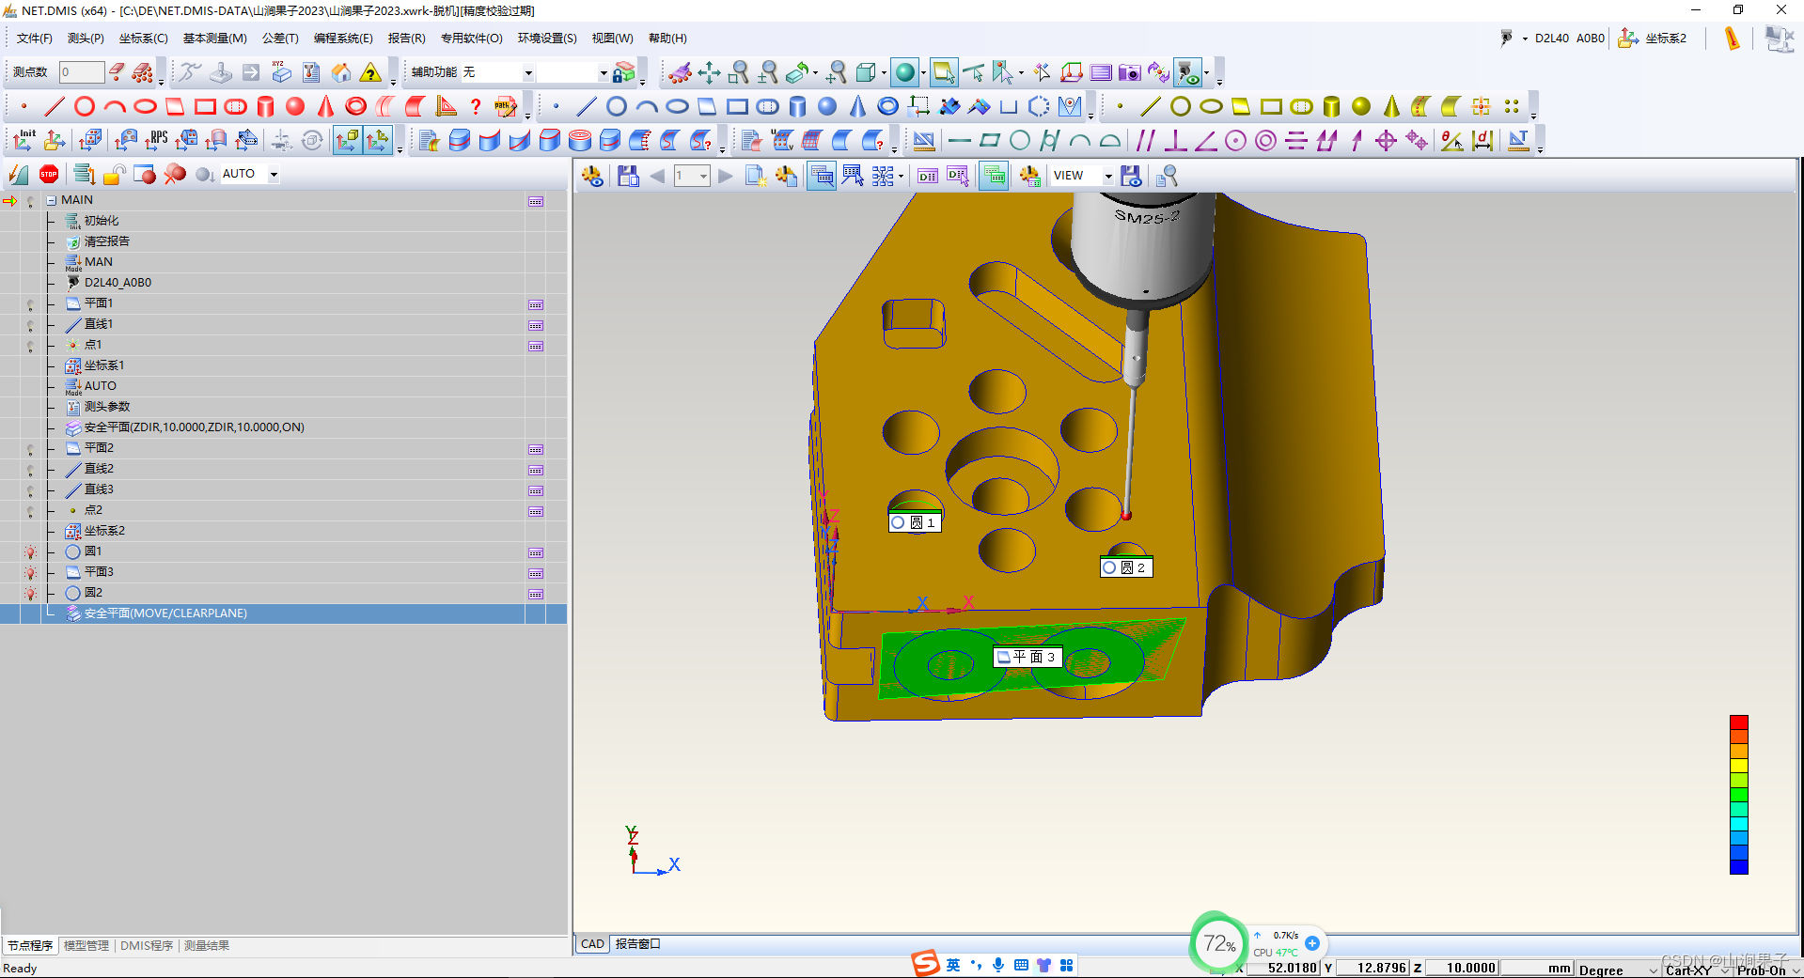Screen dimensions: 1804x978
Task: Switch to the DMIS程序 tab
Action: (147, 946)
